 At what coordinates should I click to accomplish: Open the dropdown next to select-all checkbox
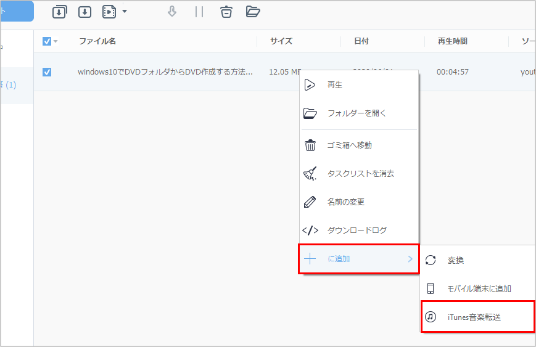tap(56, 42)
